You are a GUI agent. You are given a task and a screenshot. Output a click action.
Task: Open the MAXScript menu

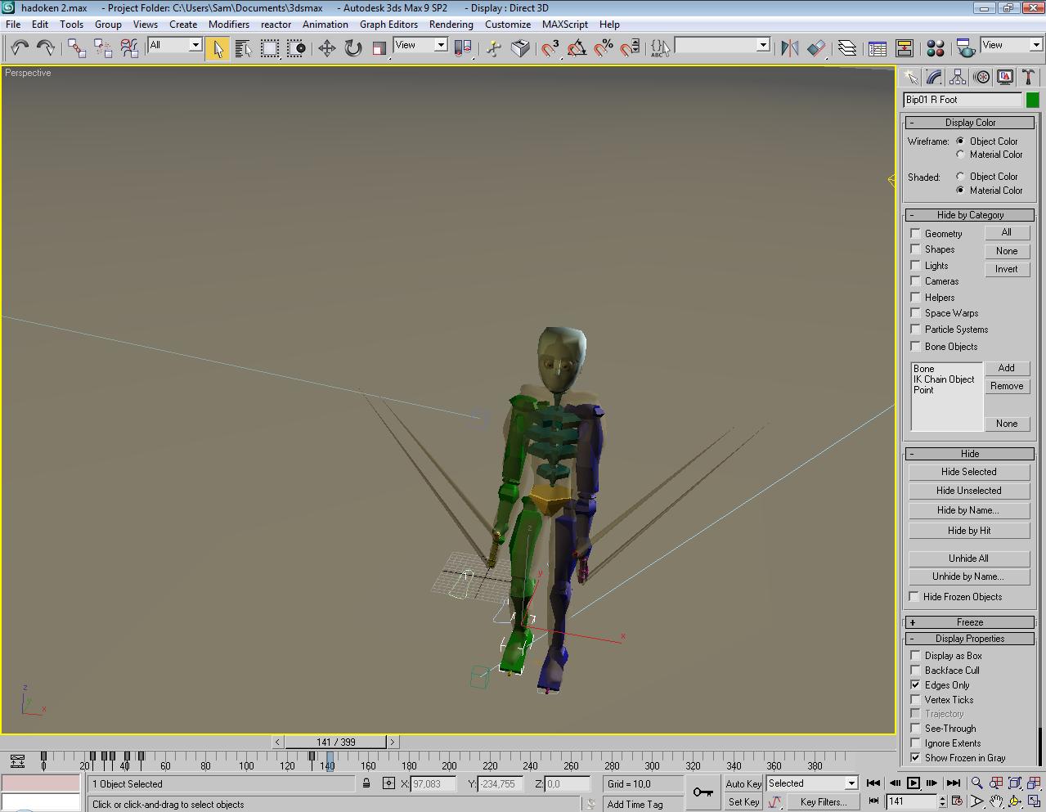[x=565, y=25]
